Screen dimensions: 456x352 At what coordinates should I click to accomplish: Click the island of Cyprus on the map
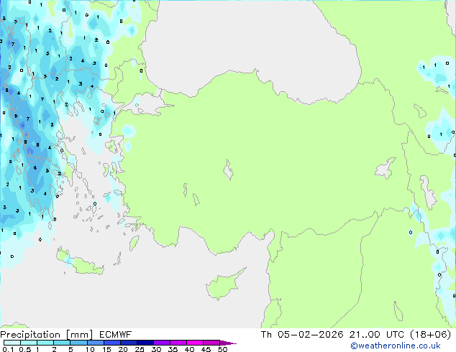click(x=224, y=285)
